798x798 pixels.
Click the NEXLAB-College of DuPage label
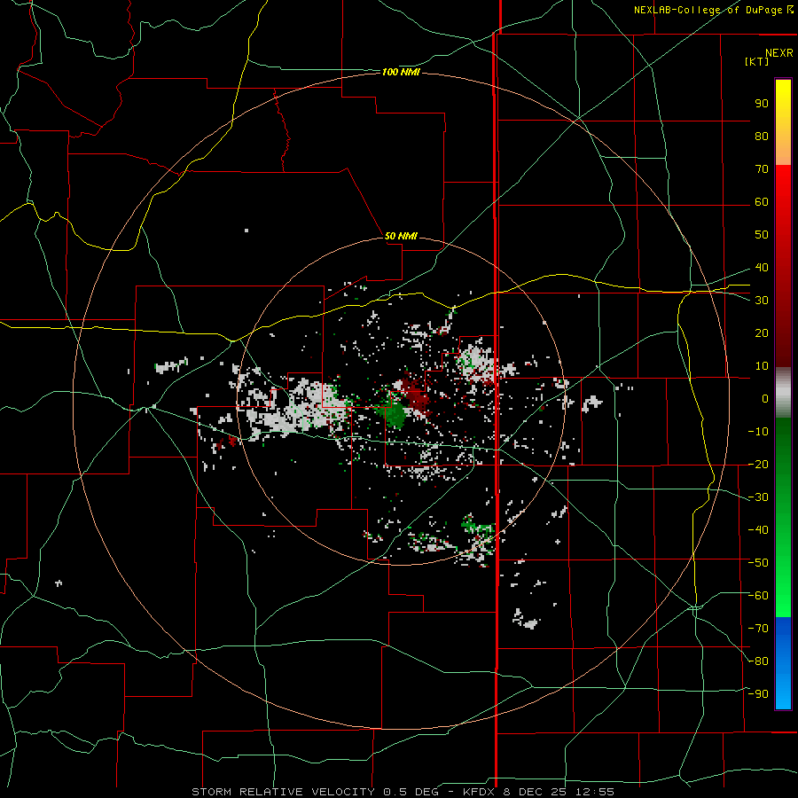(713, 10)
